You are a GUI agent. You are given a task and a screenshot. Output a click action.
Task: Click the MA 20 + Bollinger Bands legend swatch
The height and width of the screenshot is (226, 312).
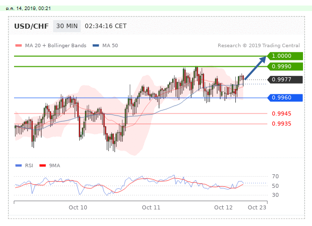tap(19, 46)
